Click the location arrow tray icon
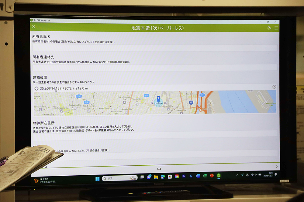304x202 pixels. [x=242, y=175]
